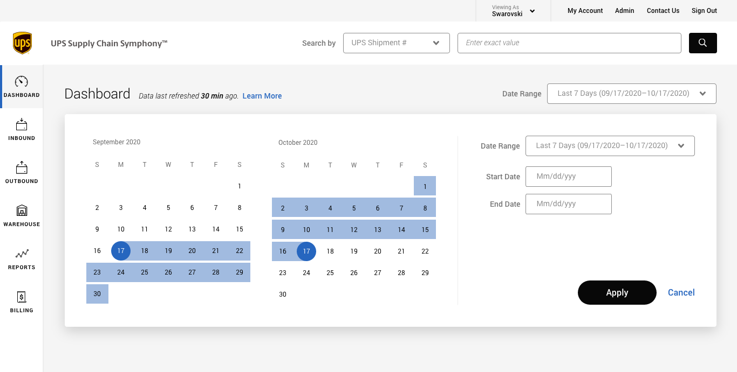Open the UPS Shipment # search-by dropdown
This screenshot has width=737, height=372.
click(x=397, y=43)
